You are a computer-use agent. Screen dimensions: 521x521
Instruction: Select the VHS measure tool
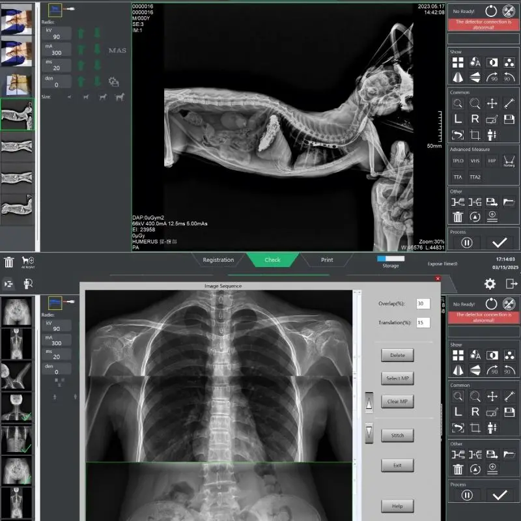475,161
